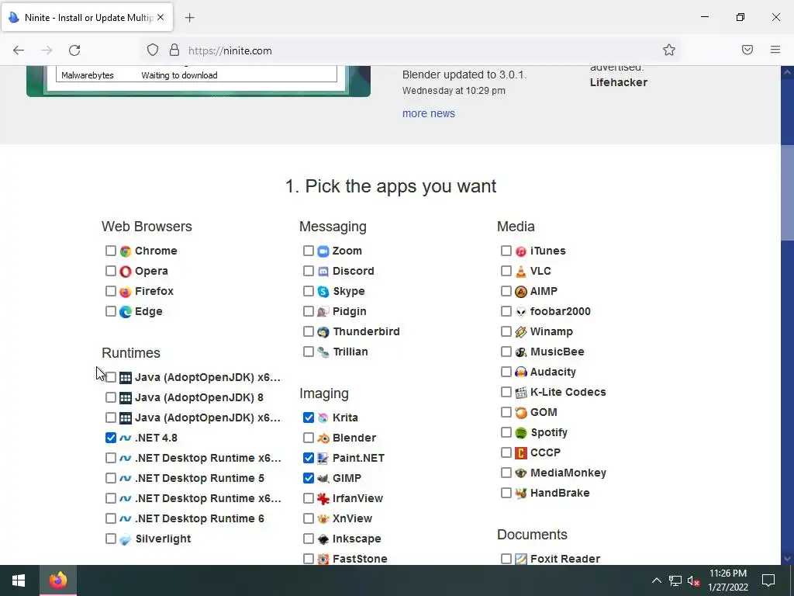Open the Firefox hamburger menu
This screenshot has width=794, height=596.
[775, 50]
